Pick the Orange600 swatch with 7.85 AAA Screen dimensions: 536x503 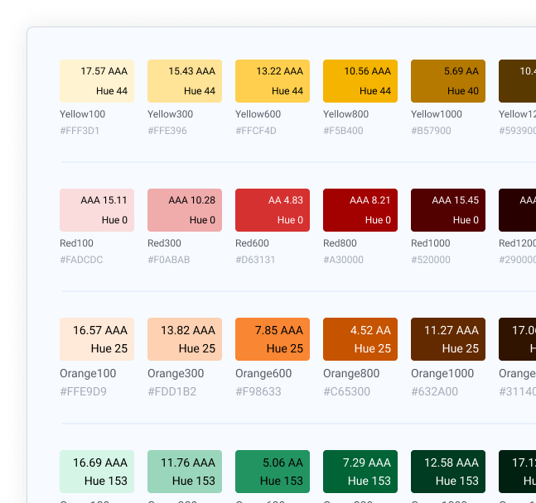pyautogui.click(x=273, y=339)
